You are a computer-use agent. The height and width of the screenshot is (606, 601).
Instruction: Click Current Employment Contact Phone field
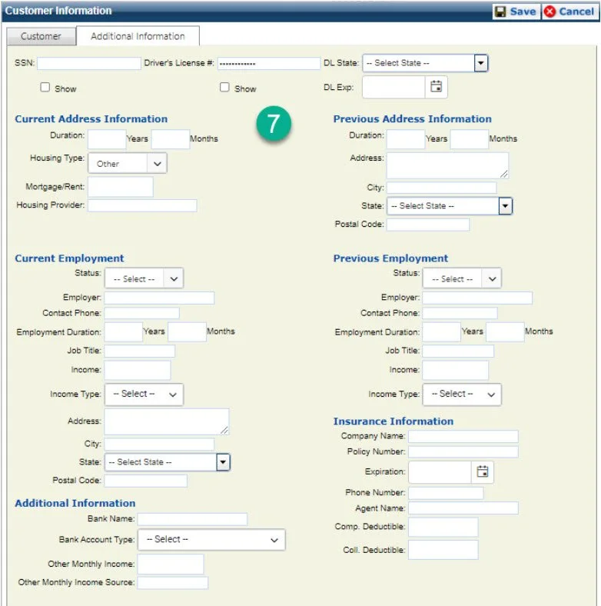pyautogui.click(x=141, y=313)
